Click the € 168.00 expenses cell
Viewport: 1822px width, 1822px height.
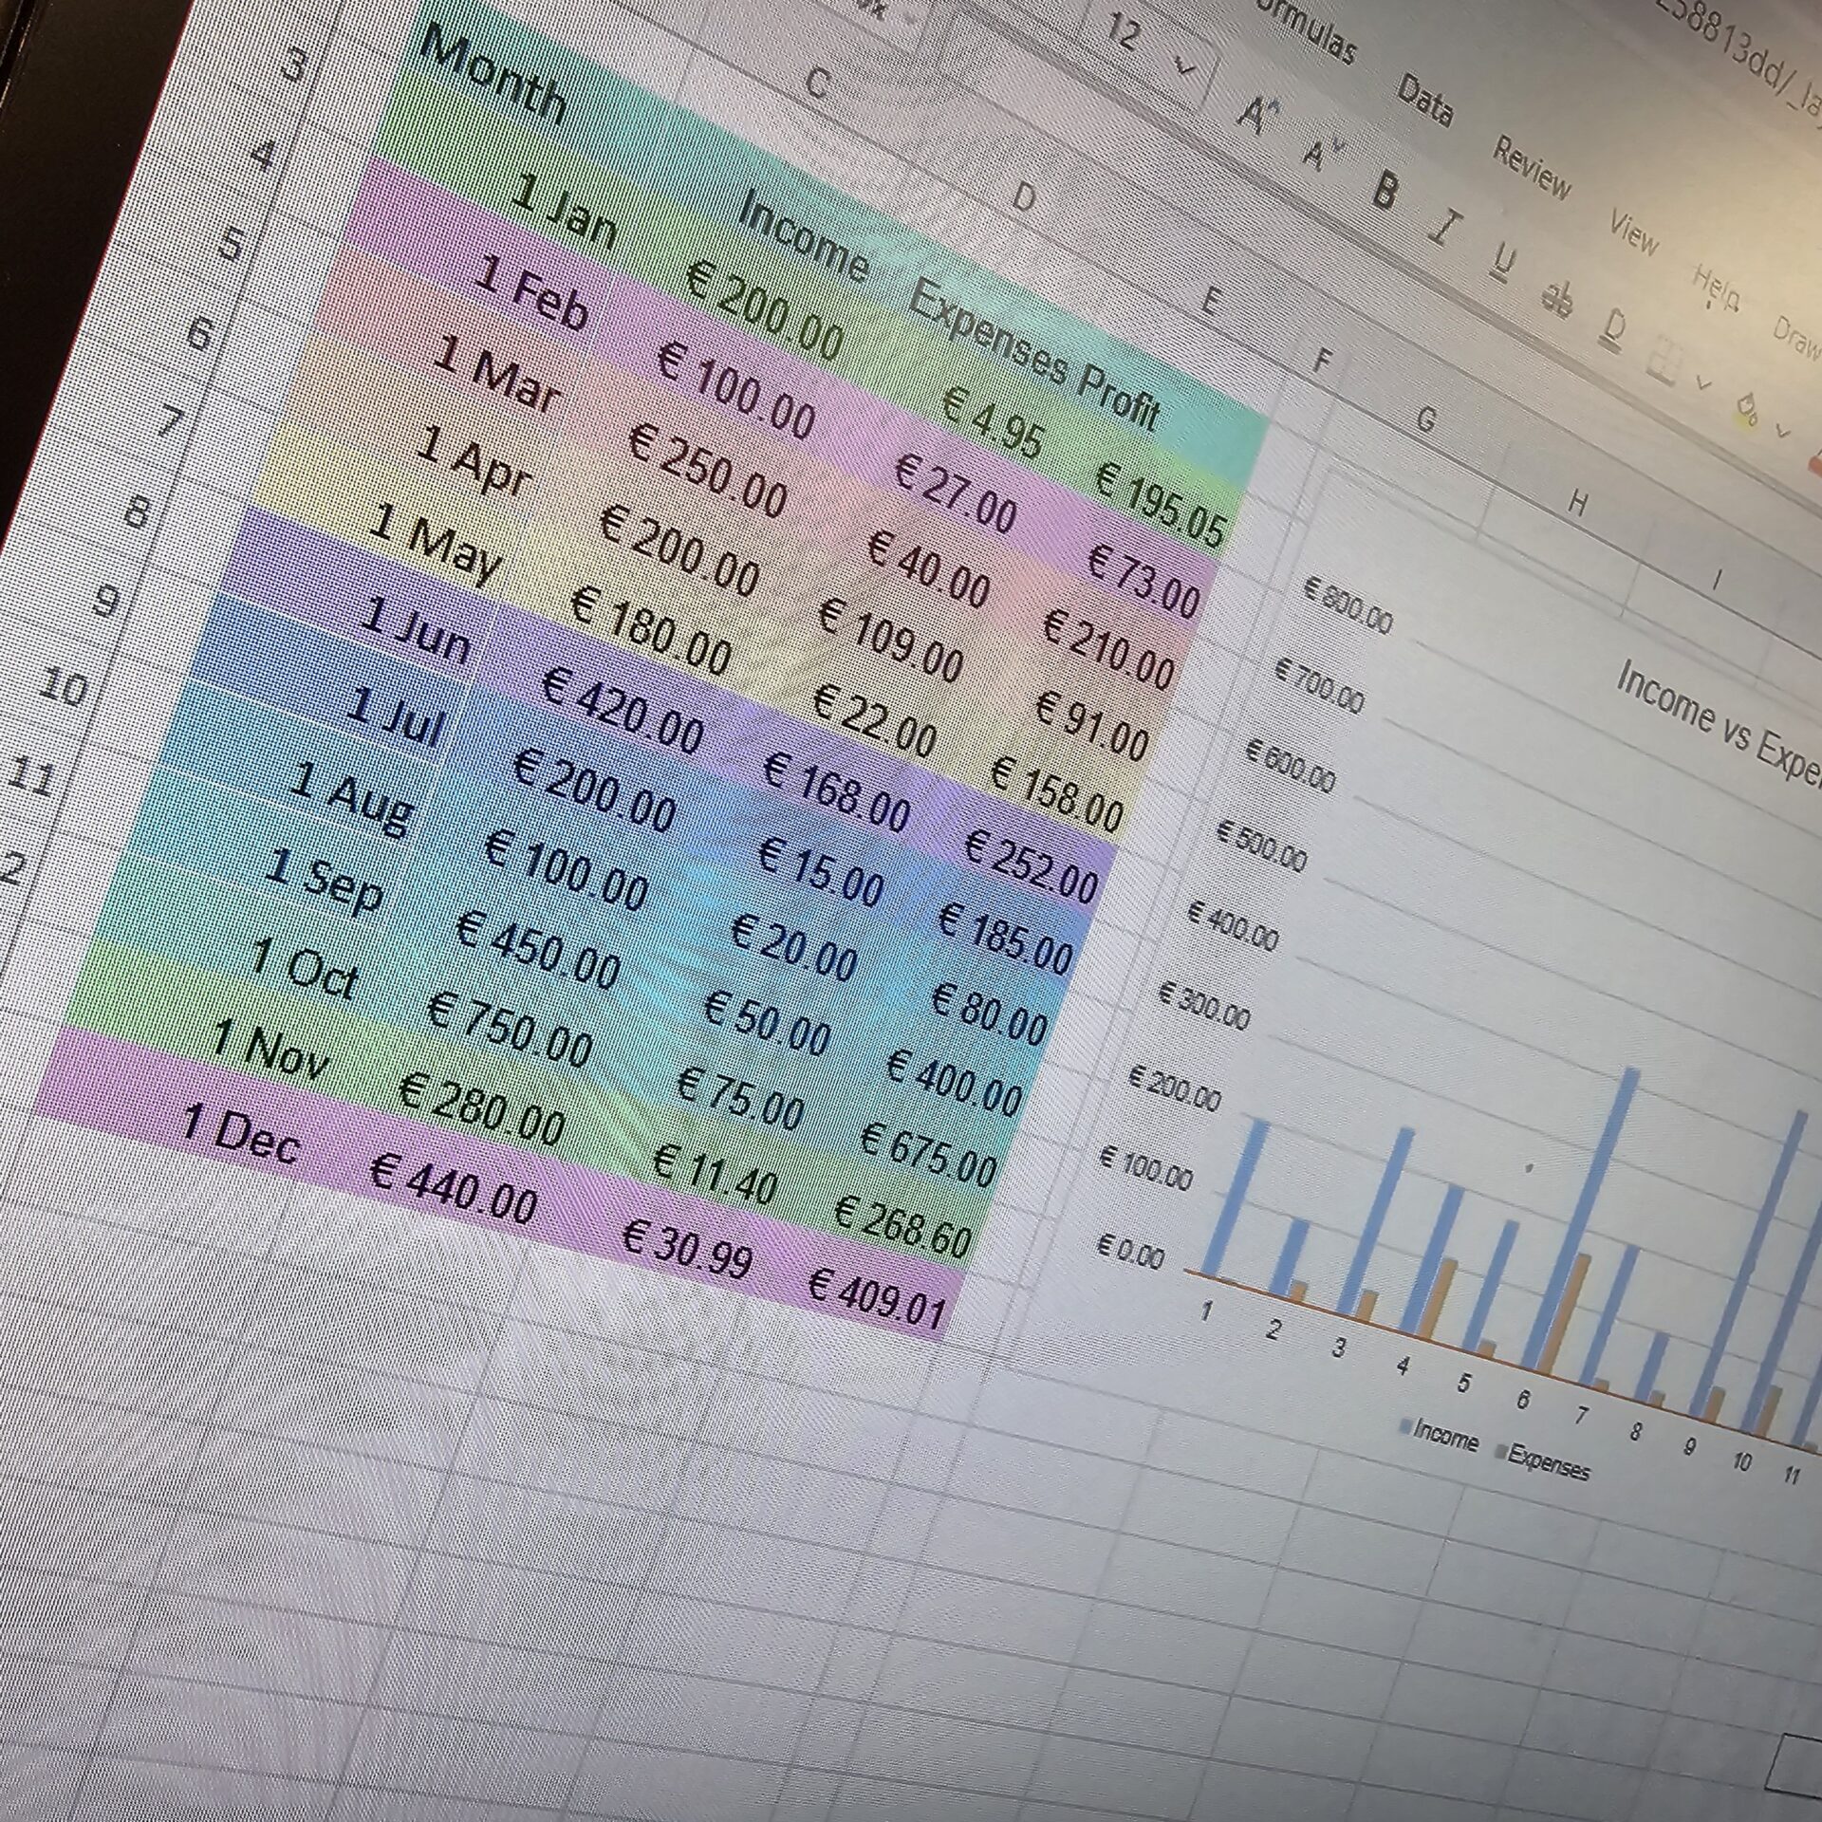tap(836, 791)
